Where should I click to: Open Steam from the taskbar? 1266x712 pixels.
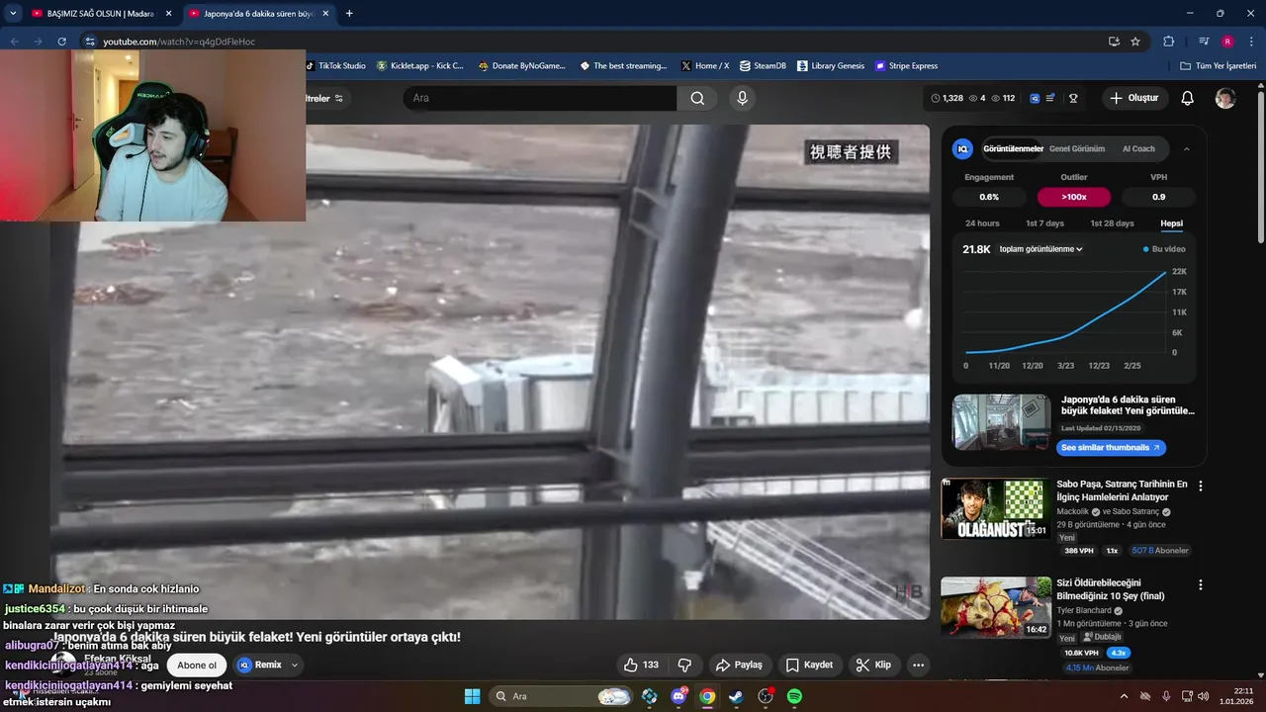[736, 696]
